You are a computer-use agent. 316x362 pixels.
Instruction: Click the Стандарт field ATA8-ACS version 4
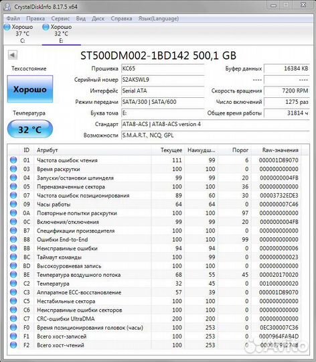[216, 124]
